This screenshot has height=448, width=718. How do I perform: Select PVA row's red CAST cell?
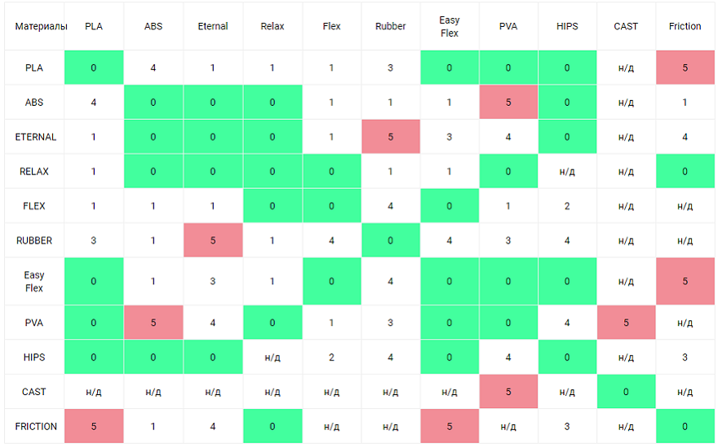(x=626, y=323)
